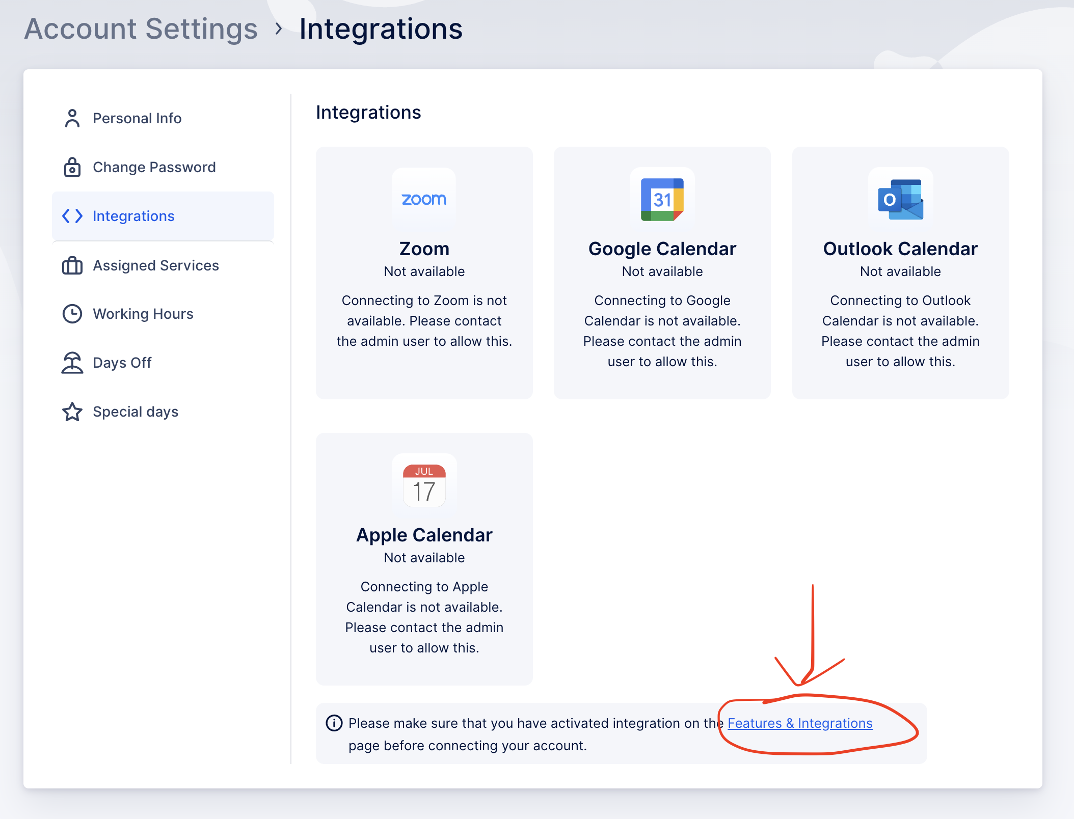1074x819 pixels.
Task: Click the Apple Calendar JUL 17 icon
Action: (x=424, y=485)
